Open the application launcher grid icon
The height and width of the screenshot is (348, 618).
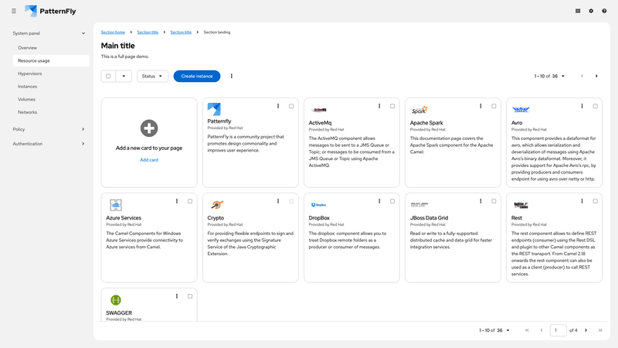(578, 11)
